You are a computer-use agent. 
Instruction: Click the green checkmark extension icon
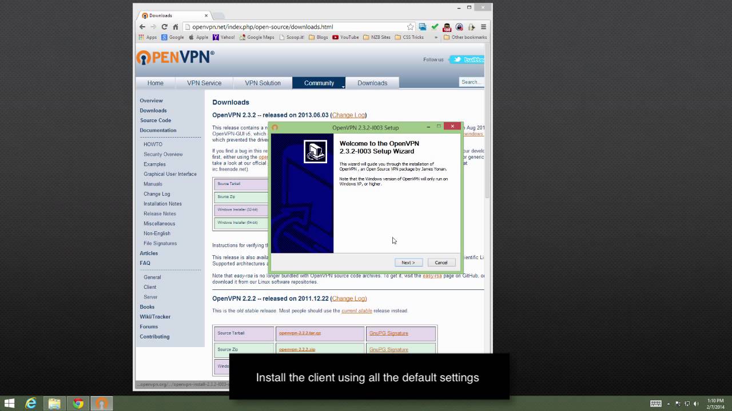click(x=435, y=27)
